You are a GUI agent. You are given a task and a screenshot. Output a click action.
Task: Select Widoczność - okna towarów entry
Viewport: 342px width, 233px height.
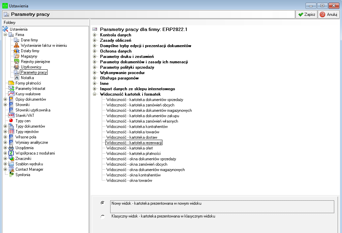(x=129, y=180)
